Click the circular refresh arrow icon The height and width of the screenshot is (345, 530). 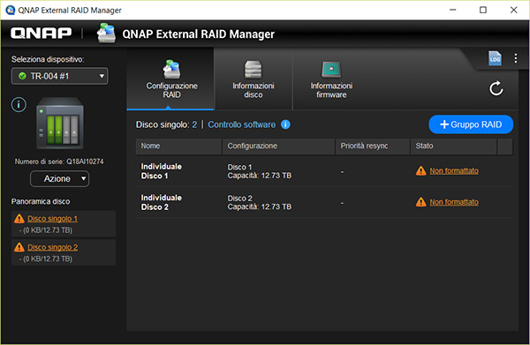[x=496, y=88]
